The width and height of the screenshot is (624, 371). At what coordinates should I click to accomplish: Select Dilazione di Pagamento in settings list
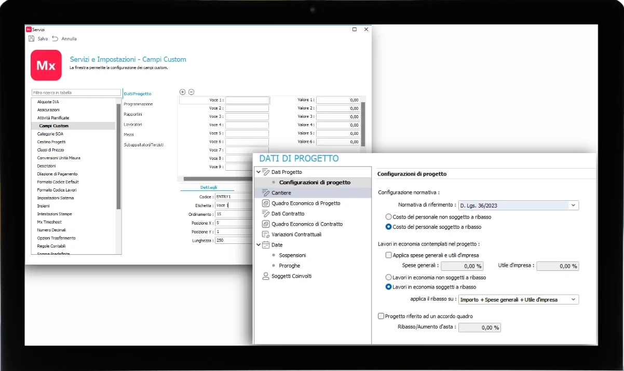click(58, 174)
